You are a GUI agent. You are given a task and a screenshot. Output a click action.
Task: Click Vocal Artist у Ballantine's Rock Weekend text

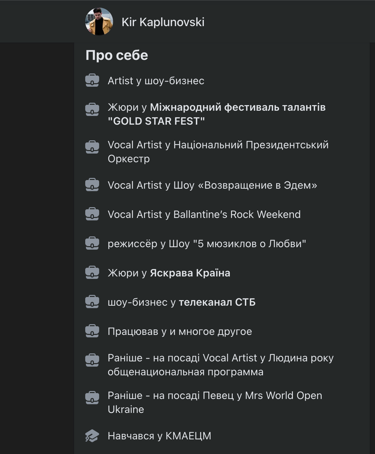[204, 214]
